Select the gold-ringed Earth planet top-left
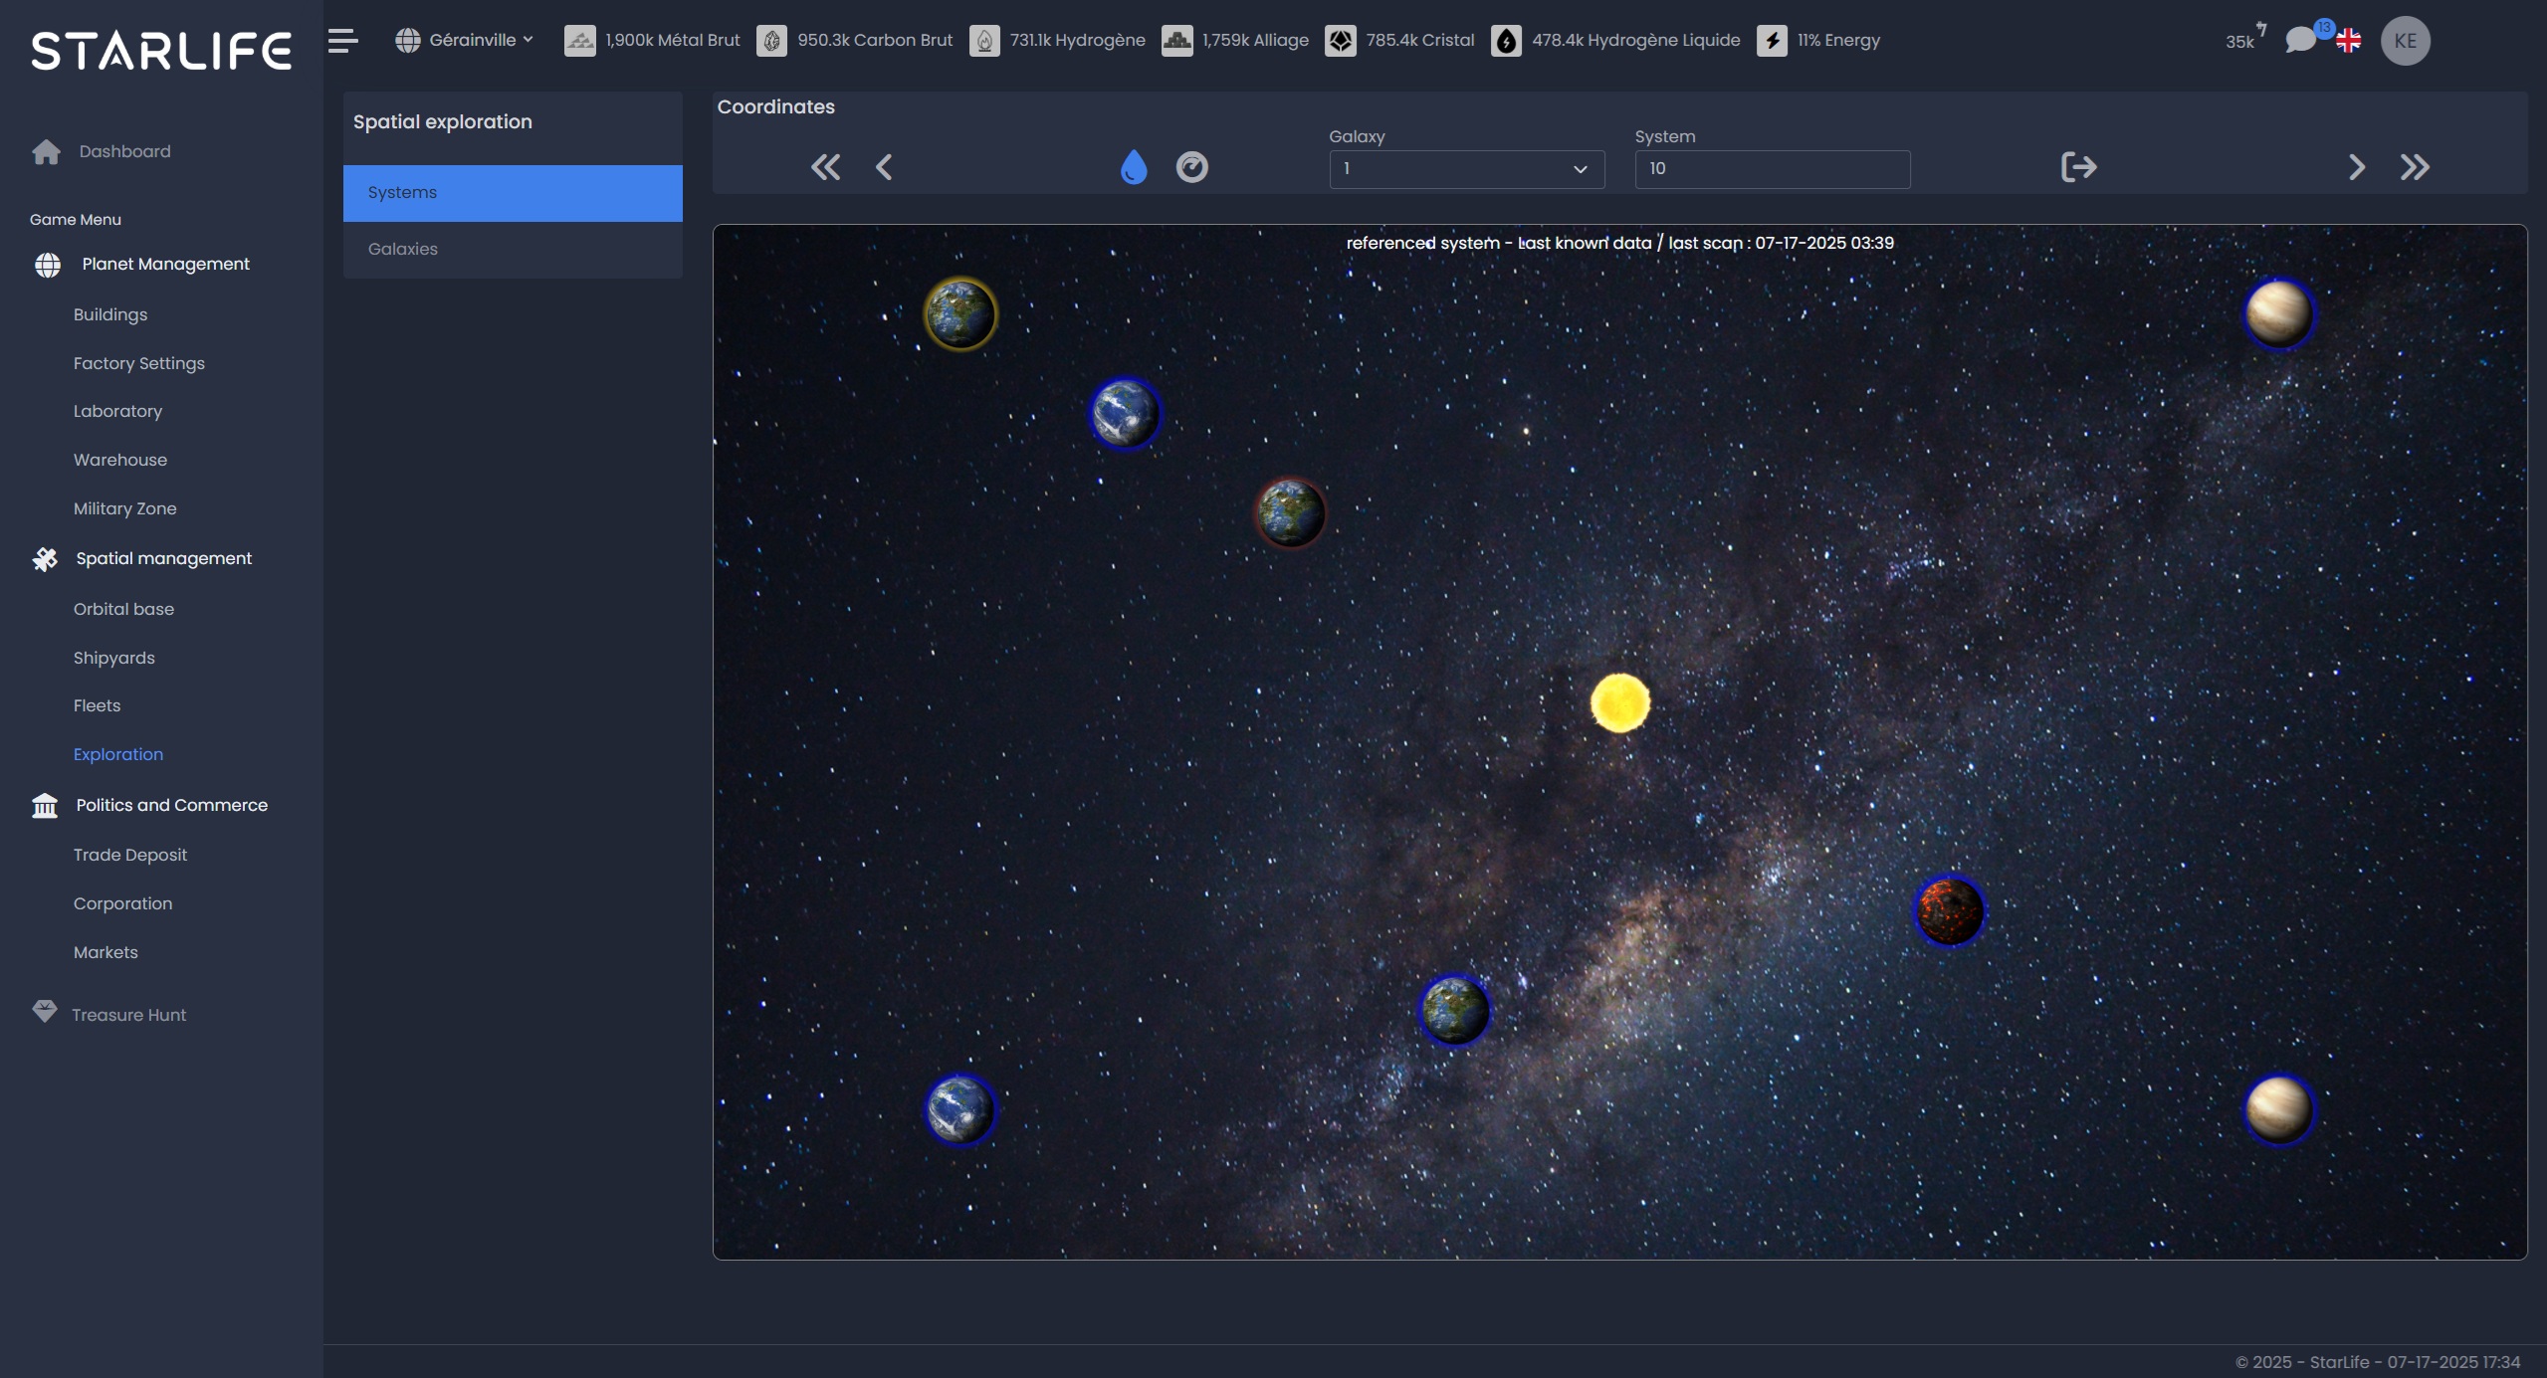Screen dimensions: 2547x1378 [960, 314]
